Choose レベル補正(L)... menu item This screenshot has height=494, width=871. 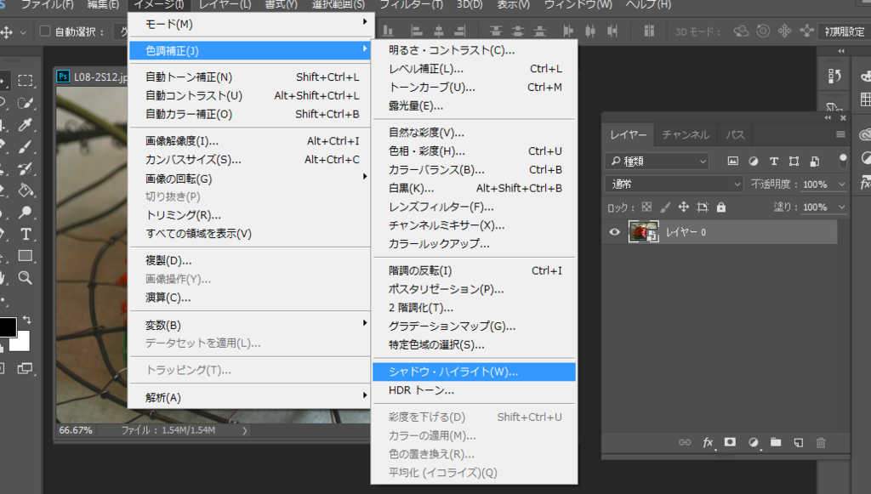click(474, 69)
